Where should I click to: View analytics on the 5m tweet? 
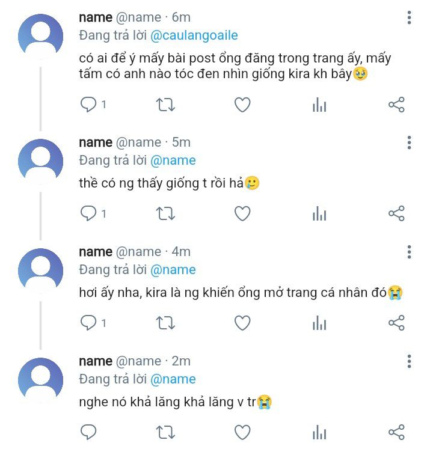tap(319, 214)
